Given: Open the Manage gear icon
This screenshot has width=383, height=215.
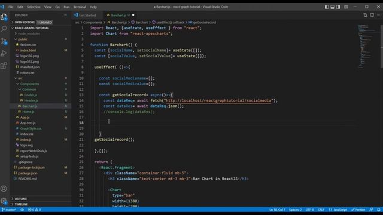Looking at the screenshot, I should pyautogui.click(x=4, y=201).
